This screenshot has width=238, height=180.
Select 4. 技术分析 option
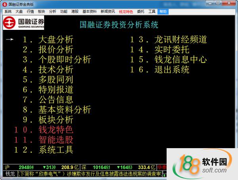(48, 70)
